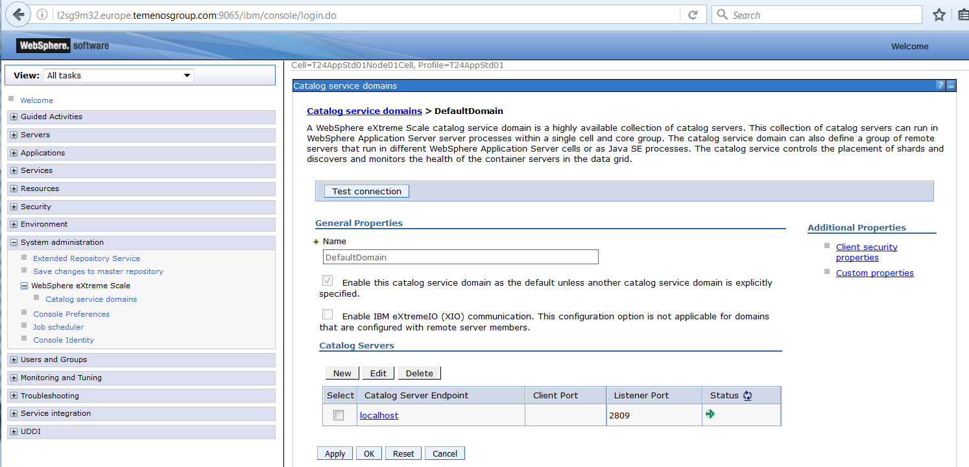Screen dimensions: 969x467
Task: Open Console Preferences in sidebar
Action: (x=71, y=314)
